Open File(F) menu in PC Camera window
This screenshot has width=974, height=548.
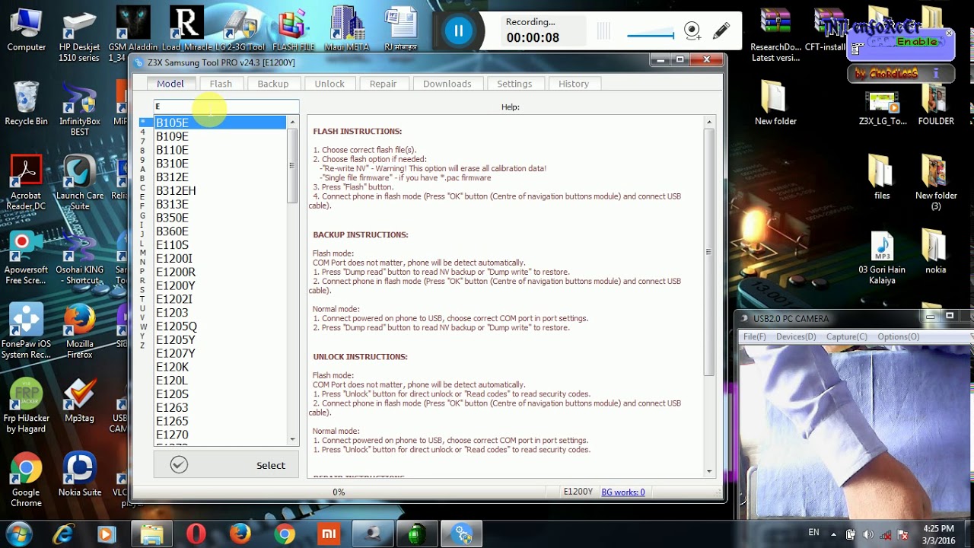click(x=754, y=337)
